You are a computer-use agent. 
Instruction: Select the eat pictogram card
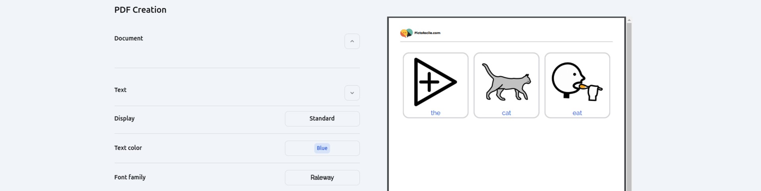coord(577,85)
